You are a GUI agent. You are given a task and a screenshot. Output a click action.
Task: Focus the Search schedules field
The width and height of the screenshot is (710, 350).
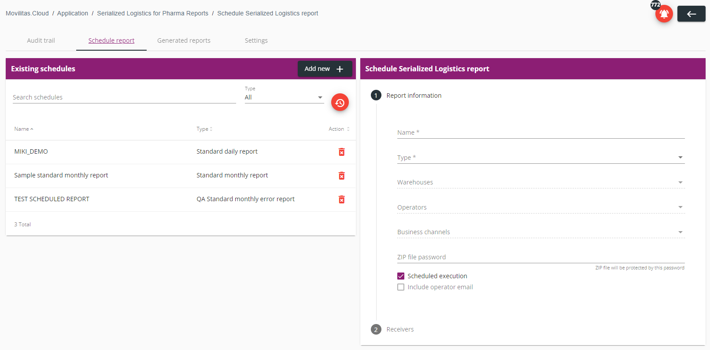[124, 97]
